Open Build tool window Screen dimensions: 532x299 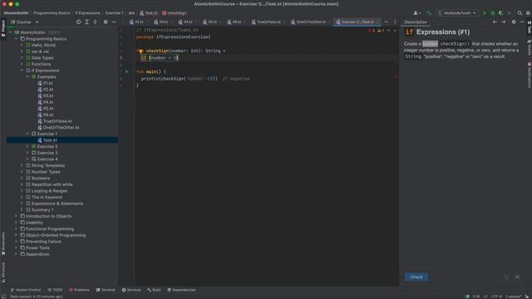point(154,290)
